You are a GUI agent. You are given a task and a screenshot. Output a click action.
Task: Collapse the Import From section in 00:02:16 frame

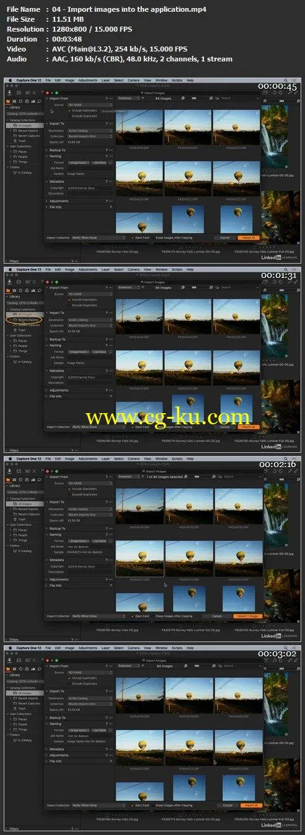[x=48, y=476]
